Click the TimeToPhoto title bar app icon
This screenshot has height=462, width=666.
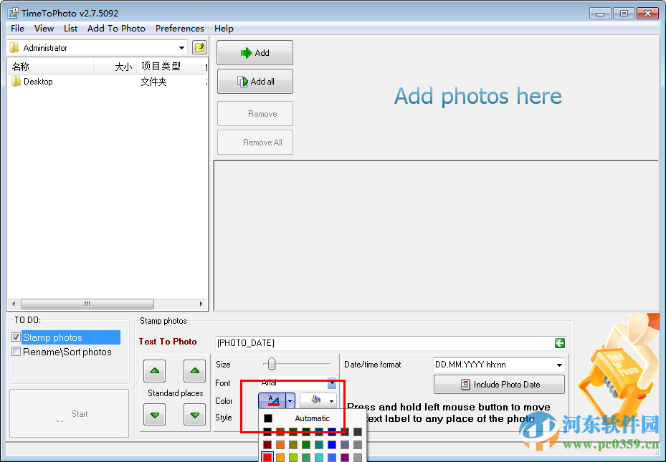point(13,13)
